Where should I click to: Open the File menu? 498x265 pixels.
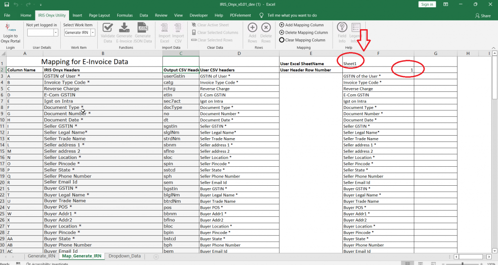(x=7, y=15)
